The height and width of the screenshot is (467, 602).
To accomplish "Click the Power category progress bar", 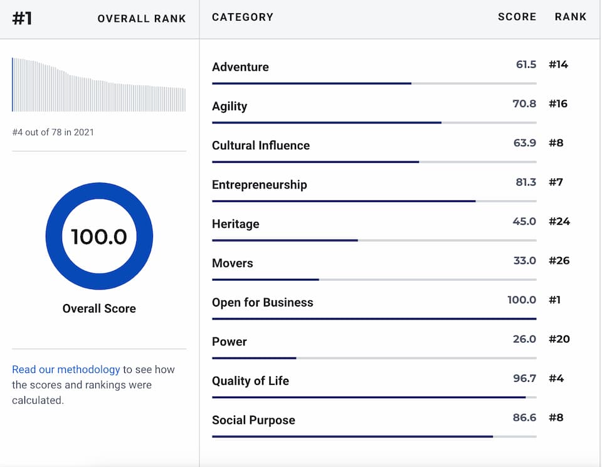I will [374, 358].
